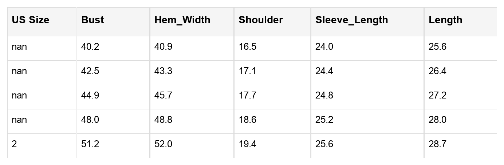Click the Bust cell showing 51.2
Image resolution: width=504 pixels, height=165 pixels.
90,144
